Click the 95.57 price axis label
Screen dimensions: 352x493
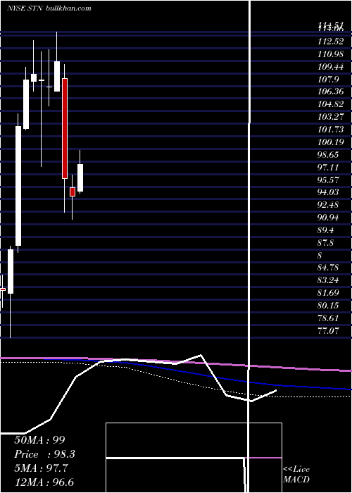328,180
